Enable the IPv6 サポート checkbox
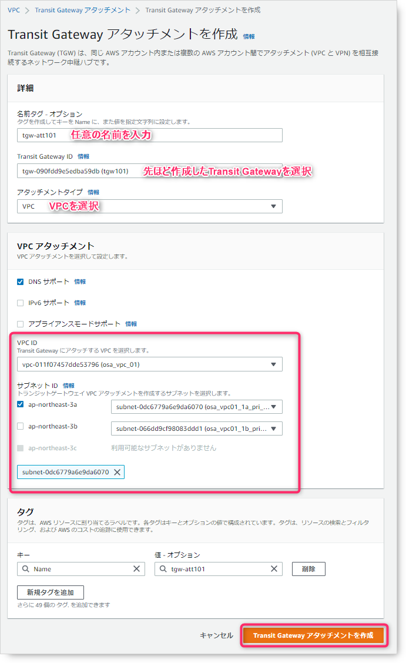406x663 pixels. (x=21, y=303)
